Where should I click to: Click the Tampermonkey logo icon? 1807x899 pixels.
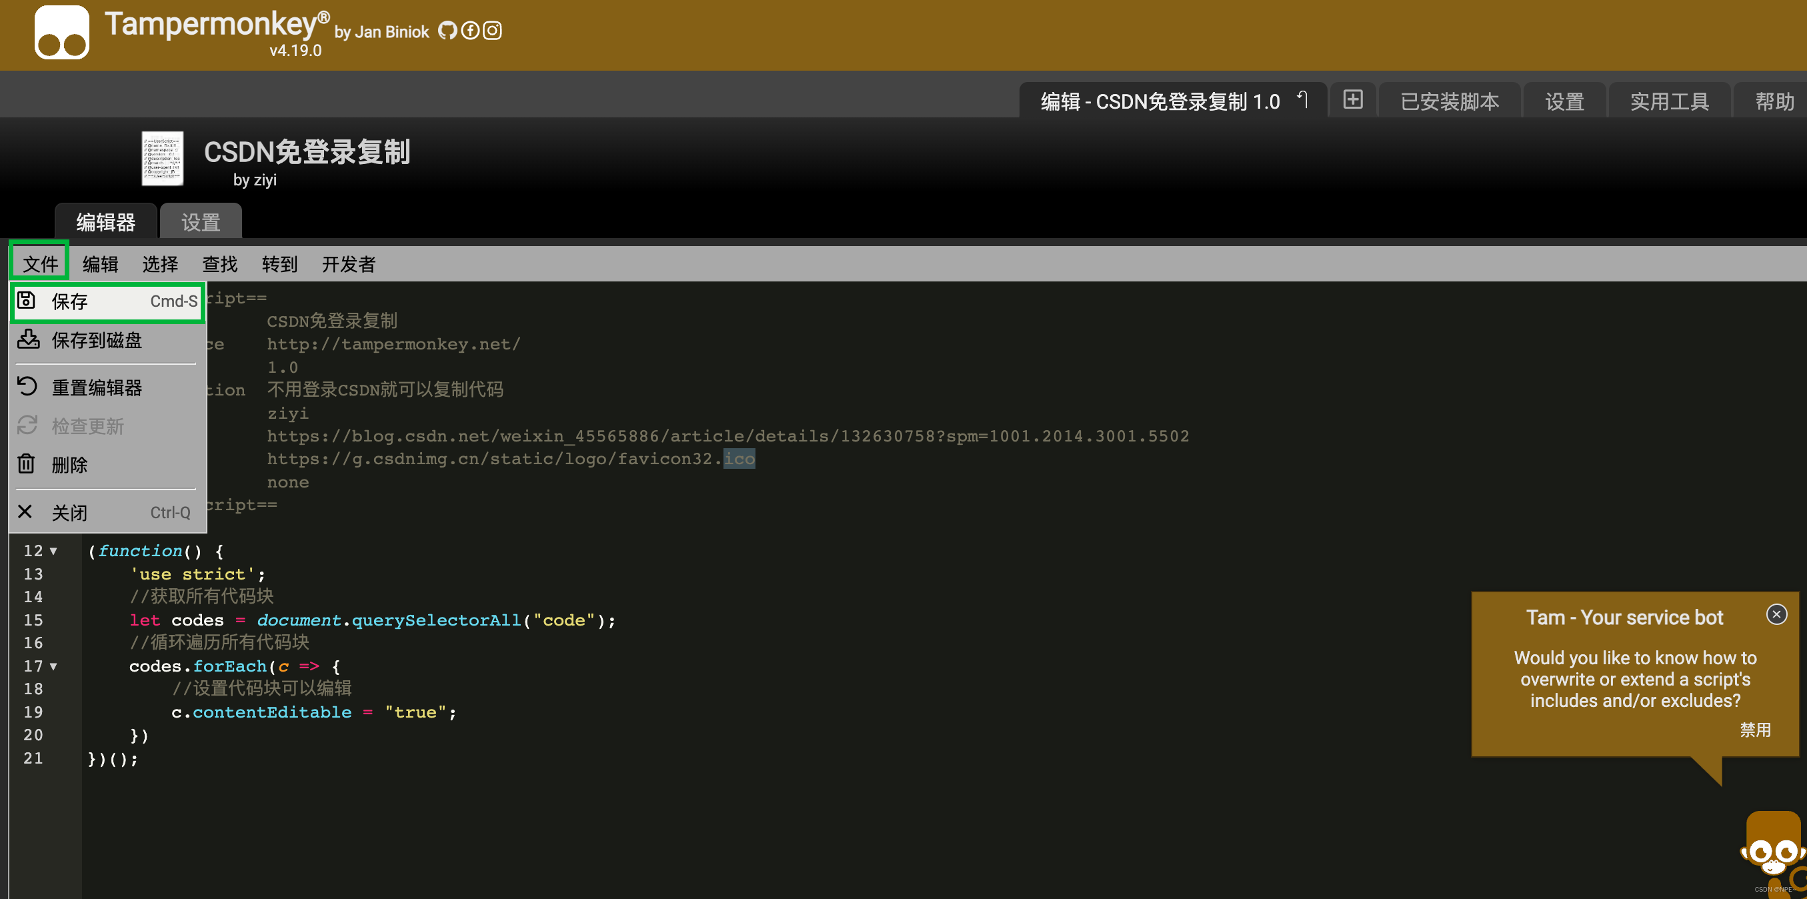[x=62, y=32]
